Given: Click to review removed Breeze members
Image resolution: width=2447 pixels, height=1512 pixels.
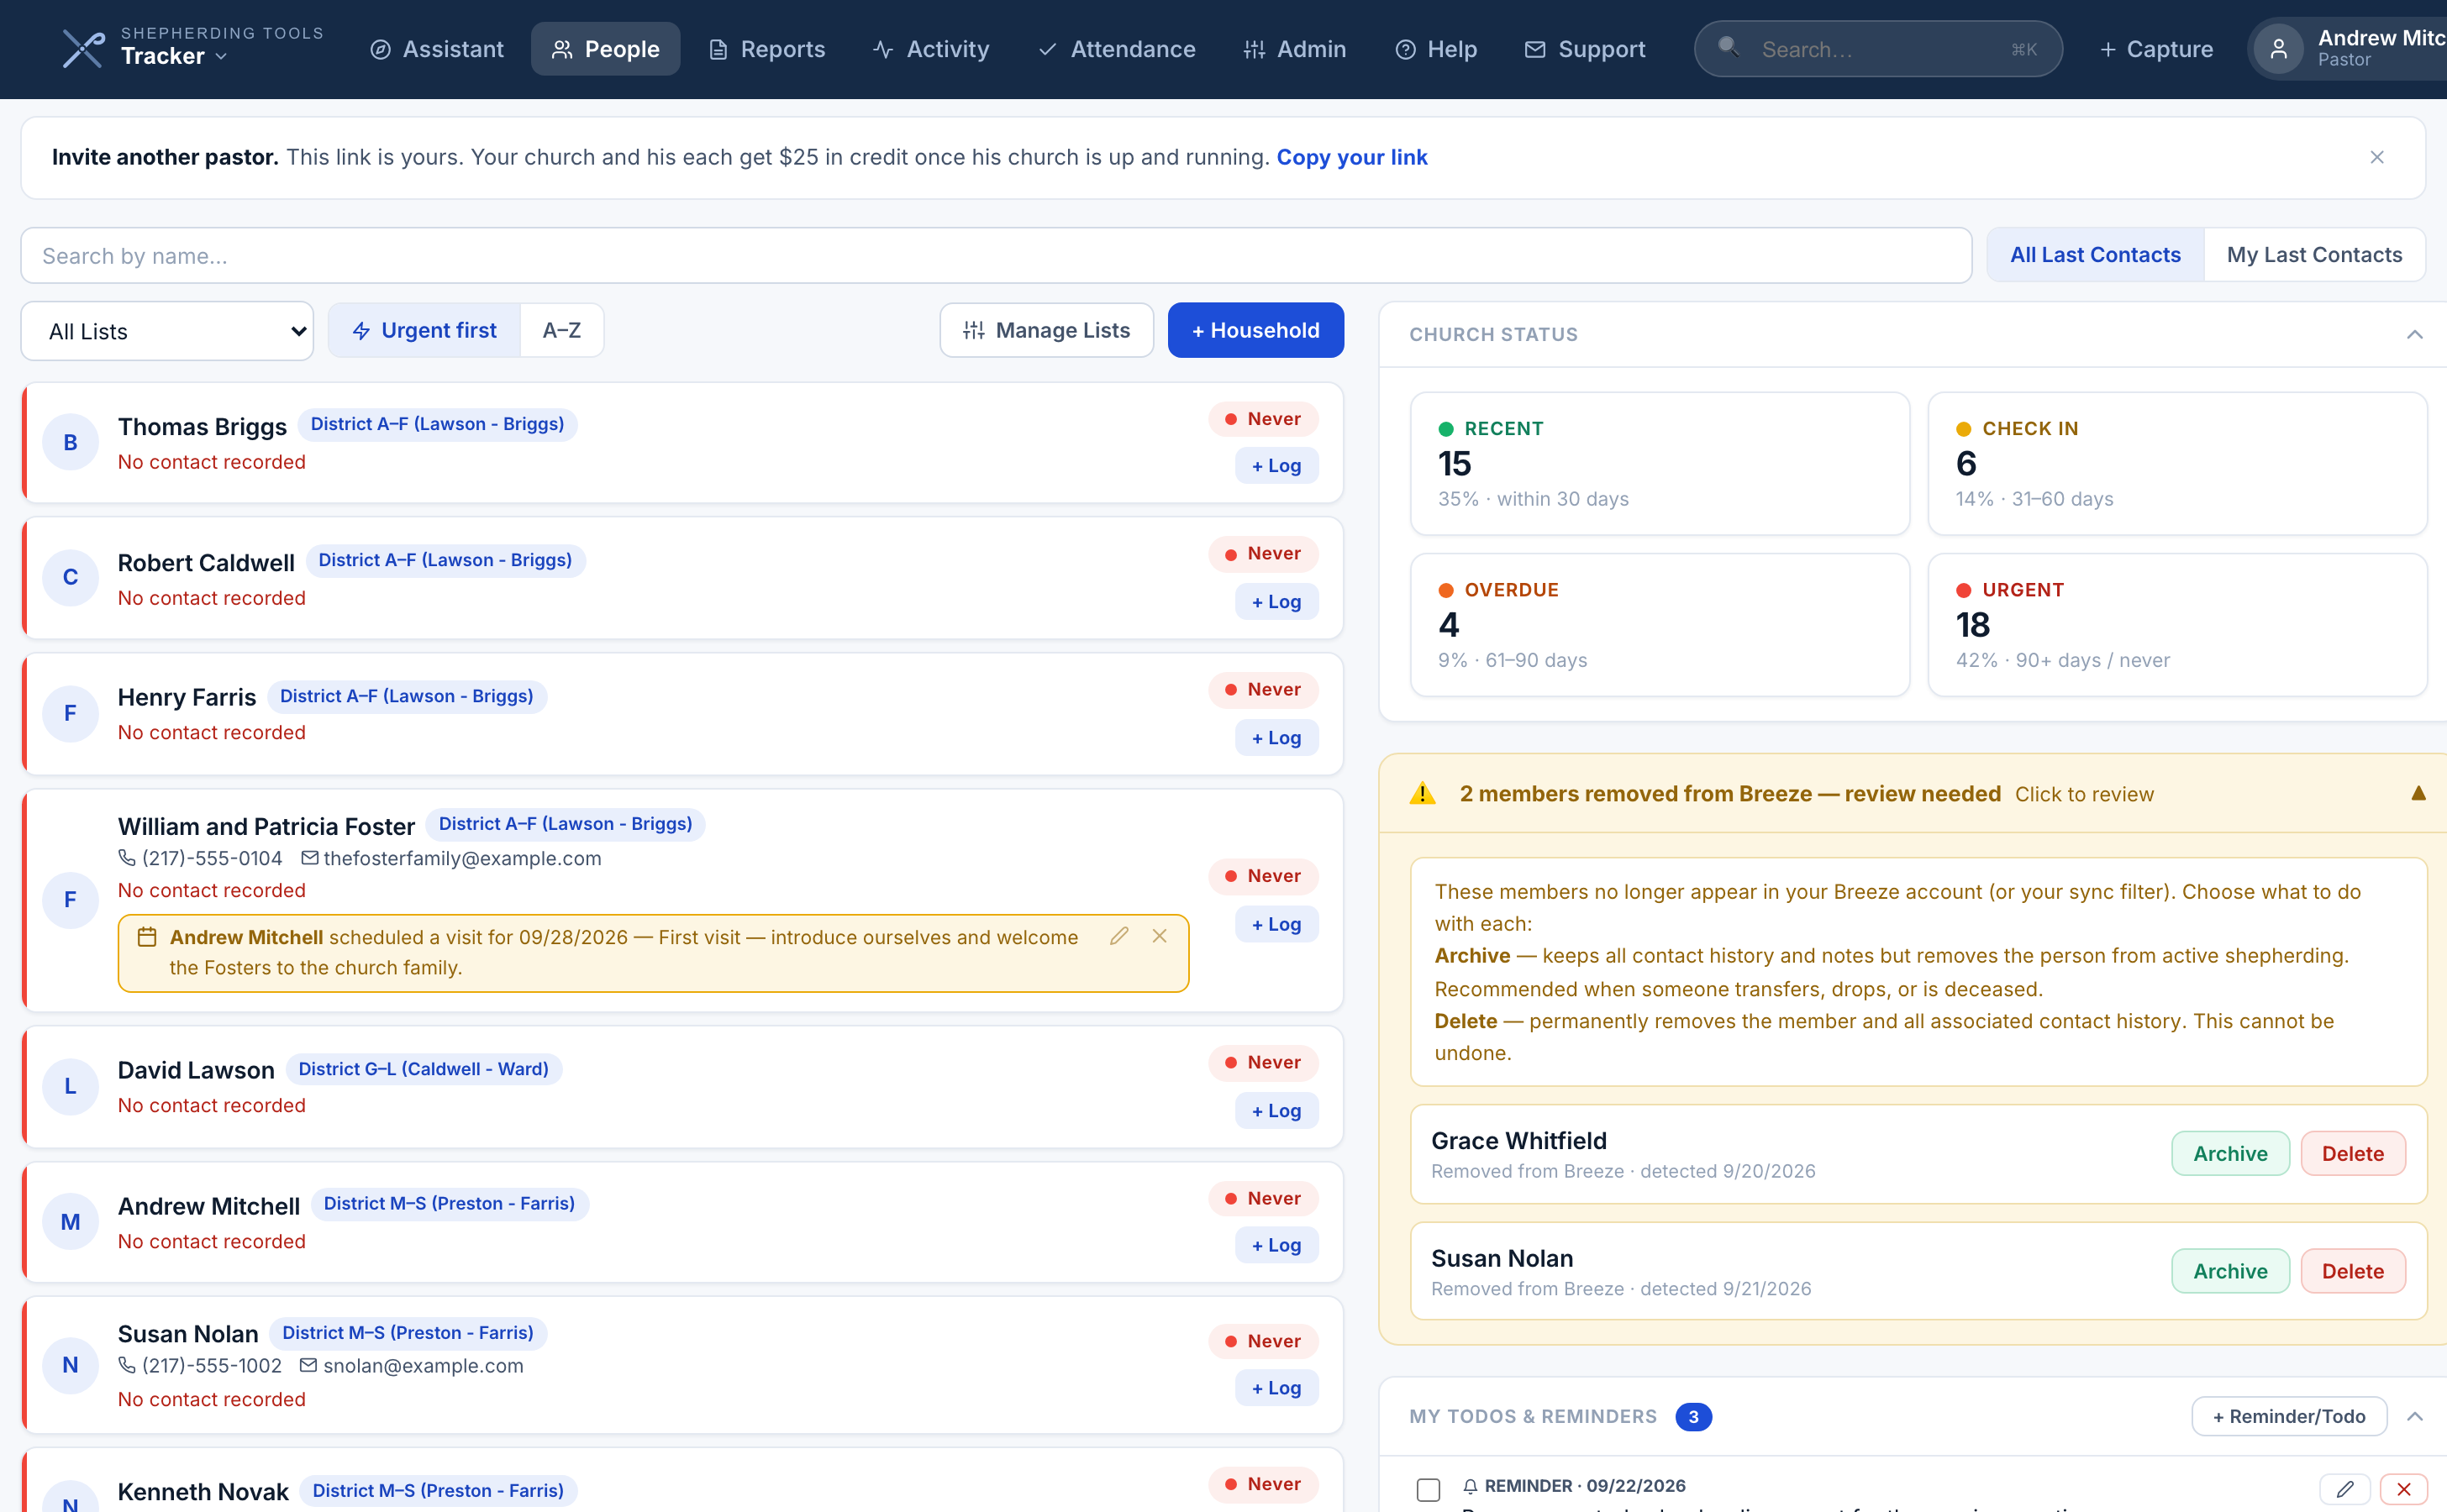Looking at the screenshot, I should [2084, 794].
